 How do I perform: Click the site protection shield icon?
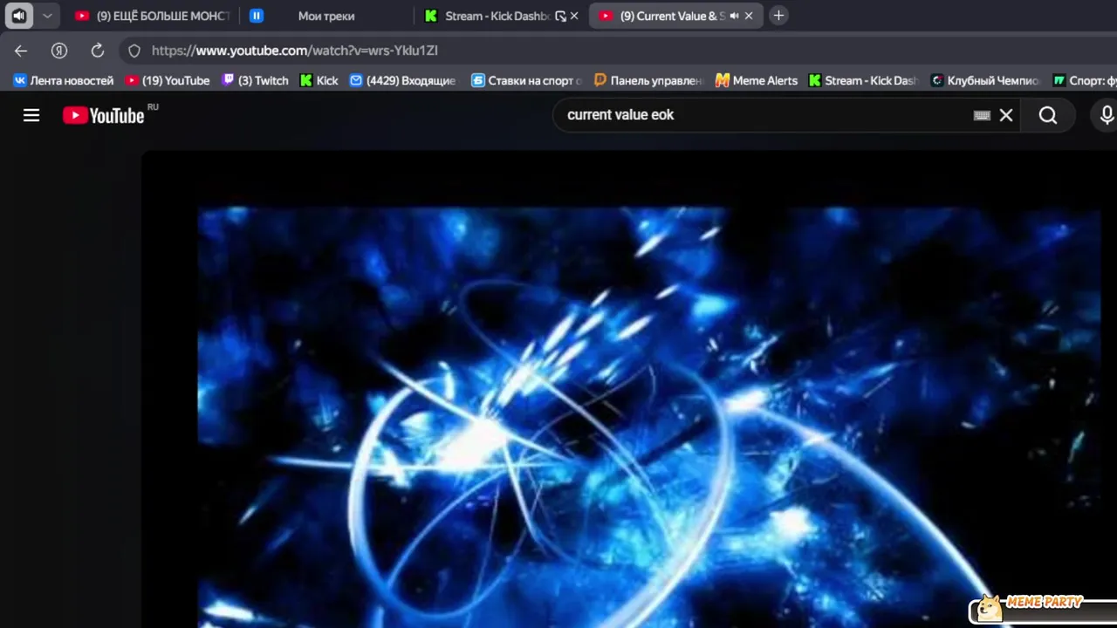point(134,51)
